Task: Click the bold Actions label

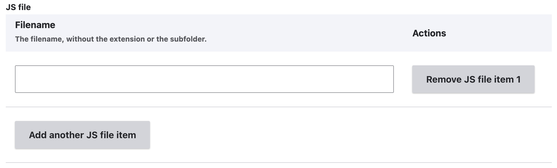Action: coord(429,33)
